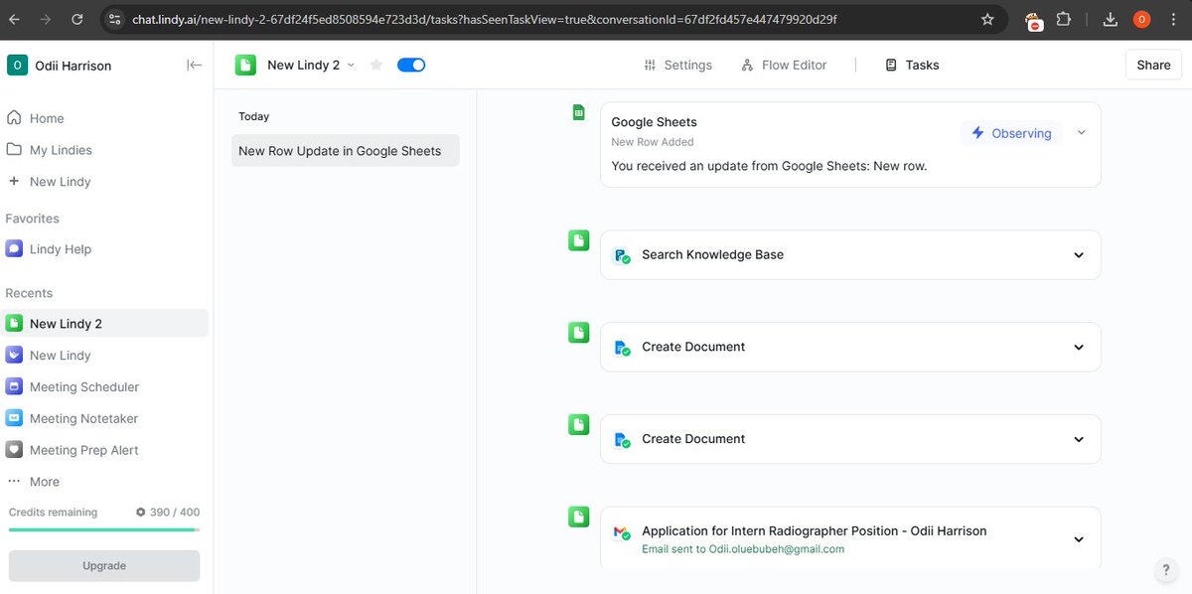Show More recent items

point(44,482)
